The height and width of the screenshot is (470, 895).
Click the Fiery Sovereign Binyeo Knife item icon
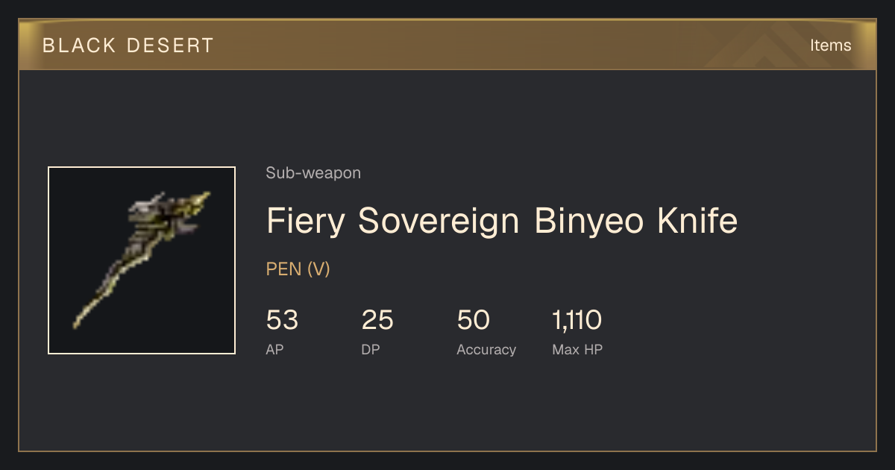[142, 260]
